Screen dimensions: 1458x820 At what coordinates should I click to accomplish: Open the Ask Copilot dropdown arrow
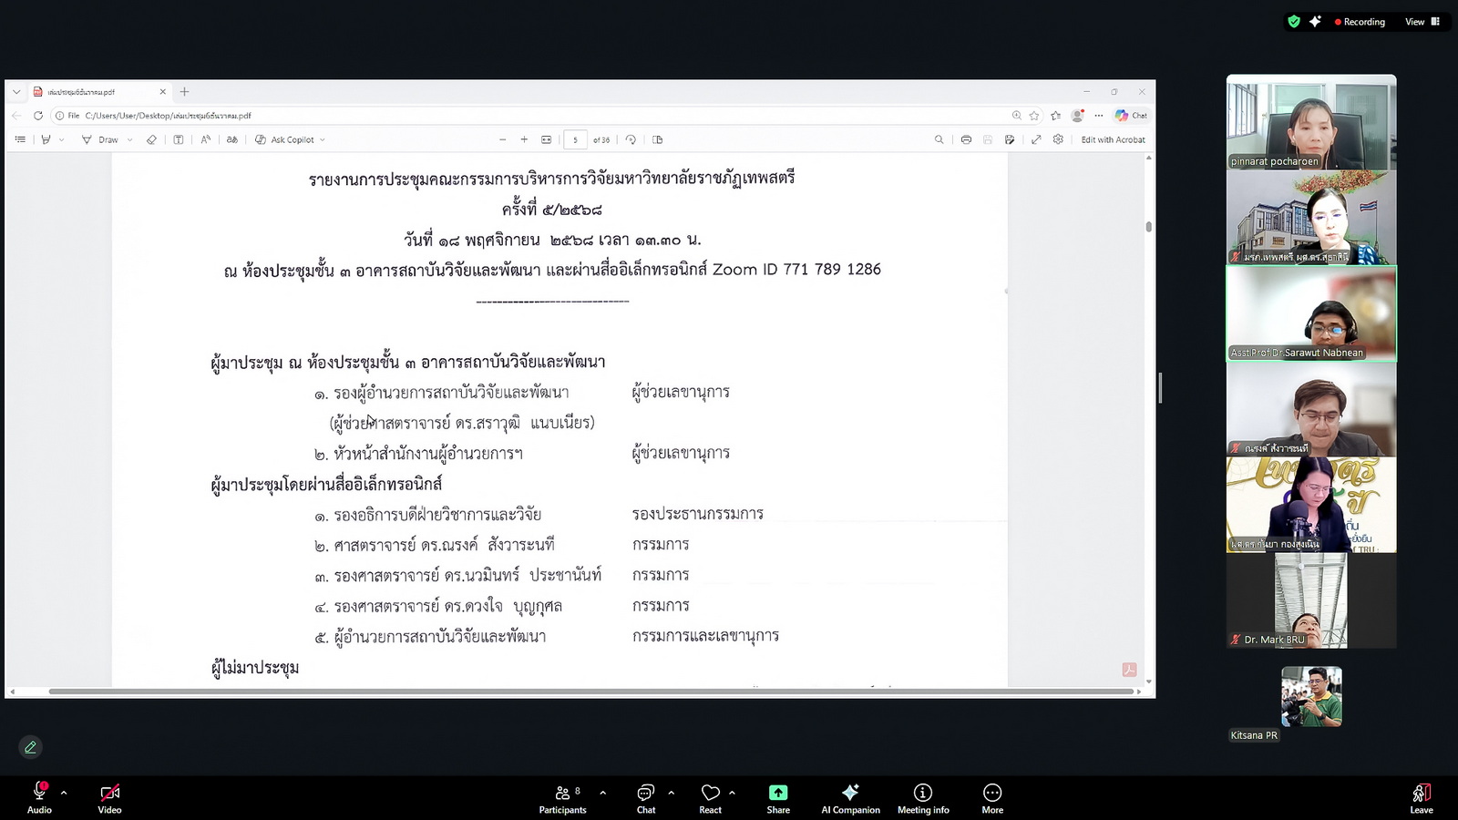(x=323, y=140)
